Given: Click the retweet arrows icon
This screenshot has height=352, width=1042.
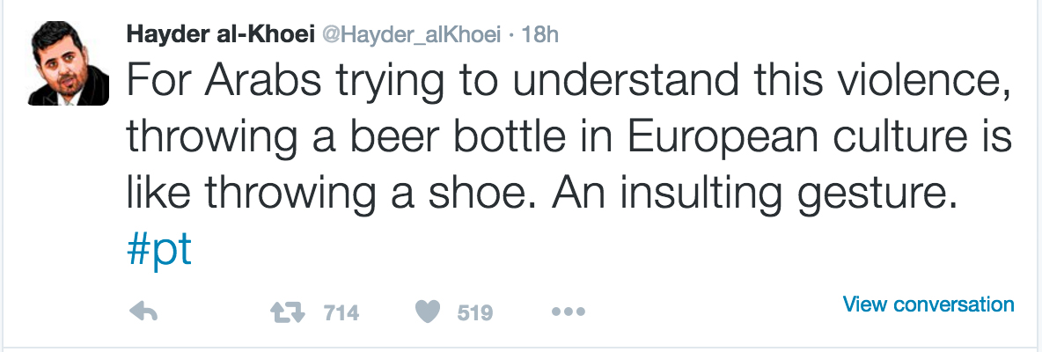Looking at the screenshot, I should (x=286, y=312).
